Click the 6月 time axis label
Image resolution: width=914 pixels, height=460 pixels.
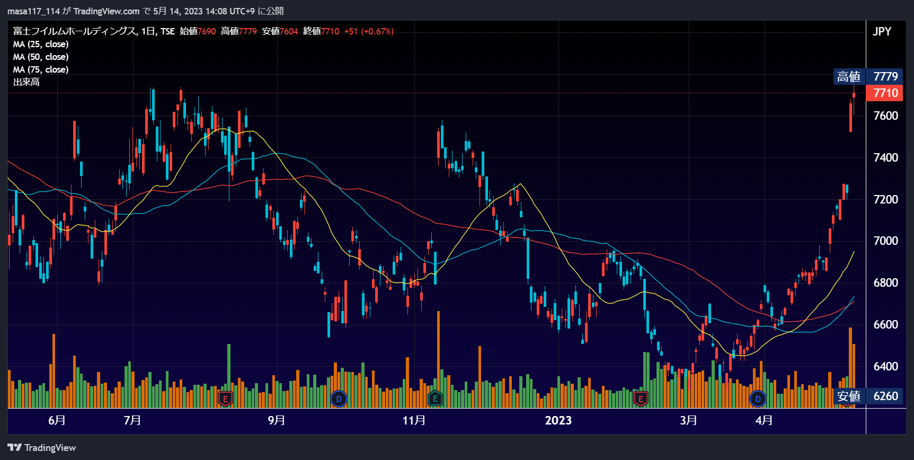tap(57, 420)
